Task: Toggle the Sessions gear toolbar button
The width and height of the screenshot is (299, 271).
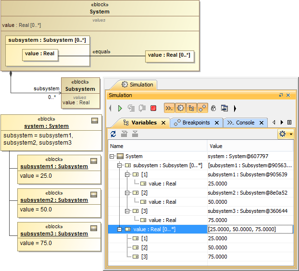Action: (180, 108)
